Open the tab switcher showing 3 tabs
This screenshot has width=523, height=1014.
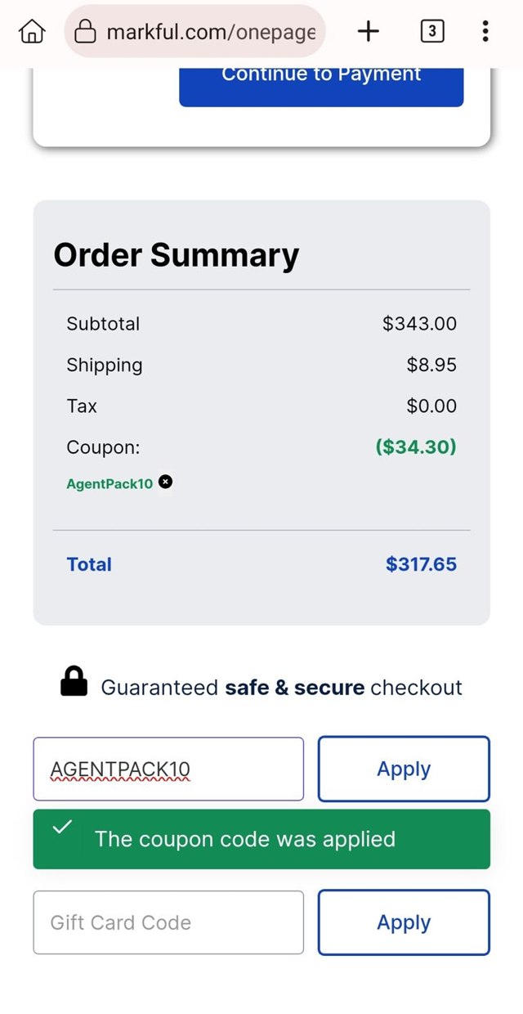(431, 32)
